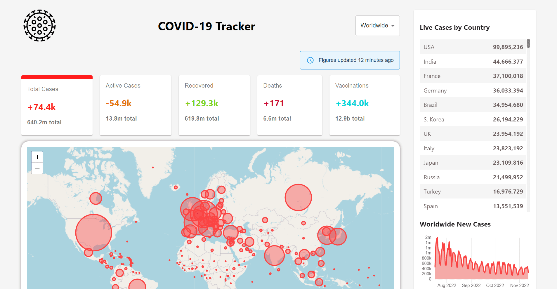Viewport: 557px width, 289px height.
Task: Zoom out the map with minus button
Action: tap(37, 168)
